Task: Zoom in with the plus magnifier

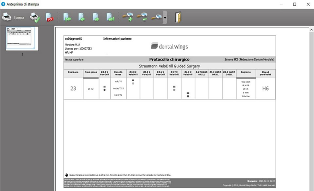Action: click(x=128, y=18)
